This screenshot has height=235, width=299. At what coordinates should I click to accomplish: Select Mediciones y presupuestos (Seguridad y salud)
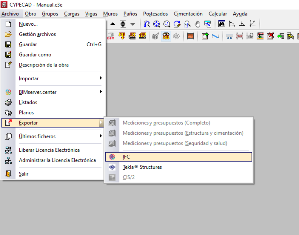pyautogui.click(x=178, y=143)
